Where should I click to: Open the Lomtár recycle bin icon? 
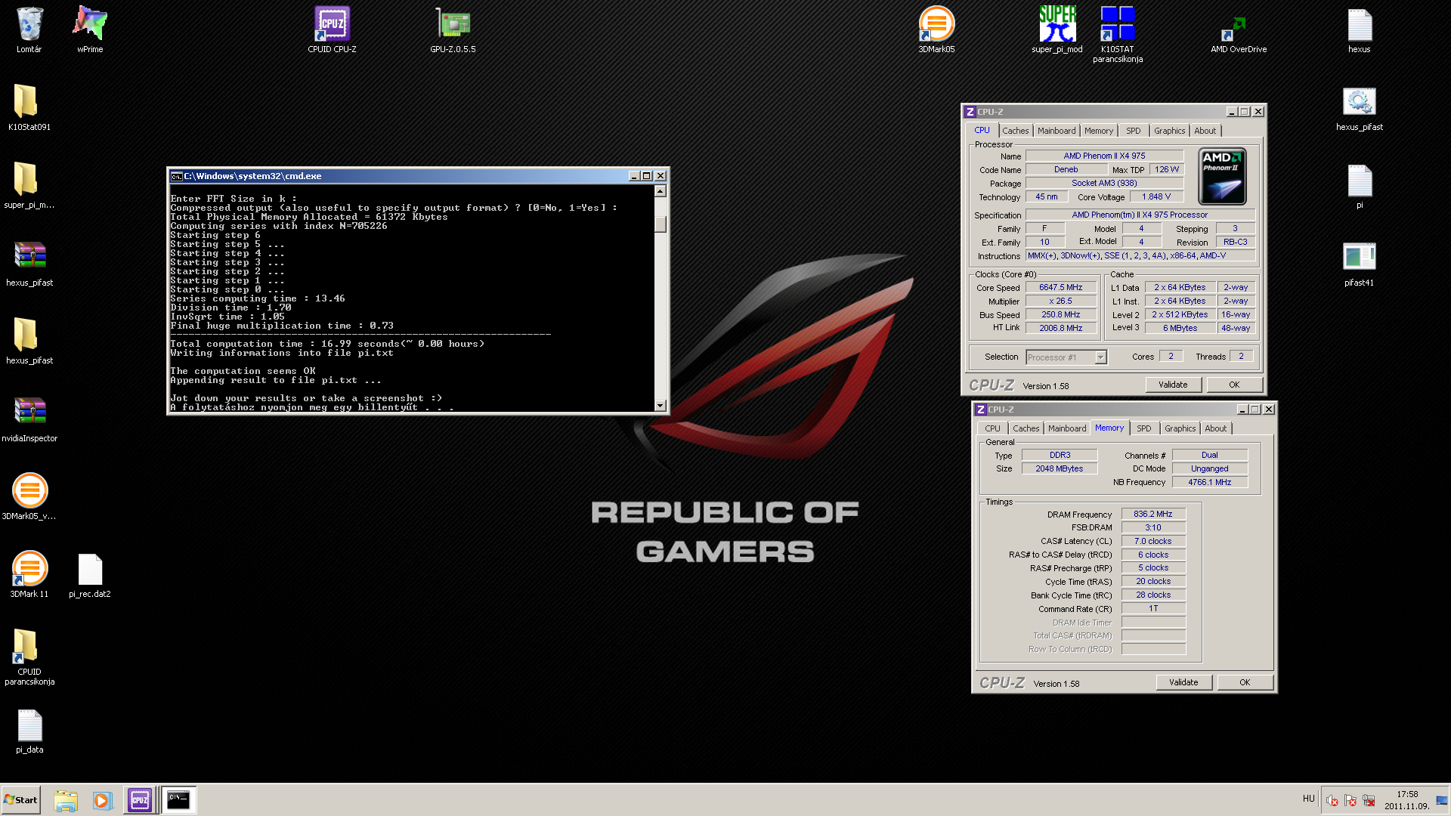click(x=29, y=30)
